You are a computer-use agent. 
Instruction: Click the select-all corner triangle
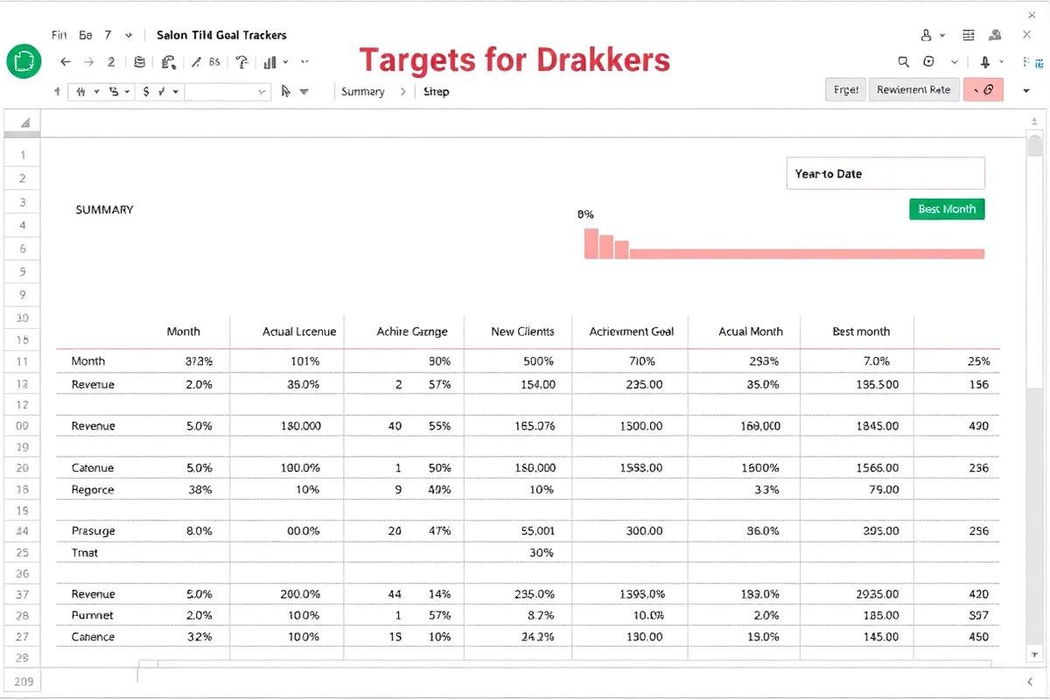pos(24,122)
